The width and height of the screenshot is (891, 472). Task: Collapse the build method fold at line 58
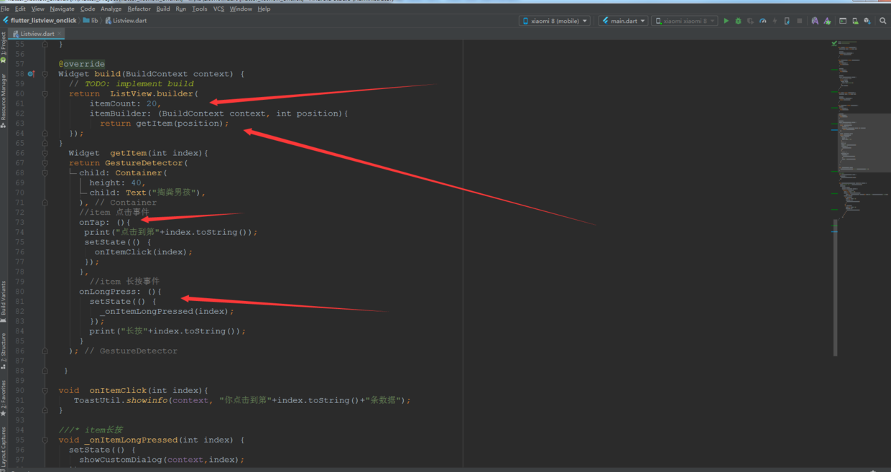click(45, 73)
